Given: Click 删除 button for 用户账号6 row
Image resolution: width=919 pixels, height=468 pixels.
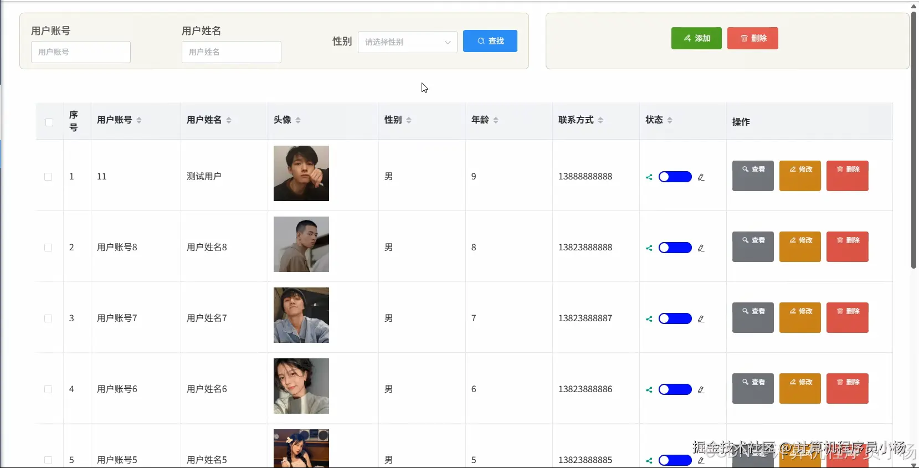Looking at the screenshot, I should pyautogui.click(x=848, y=388).
